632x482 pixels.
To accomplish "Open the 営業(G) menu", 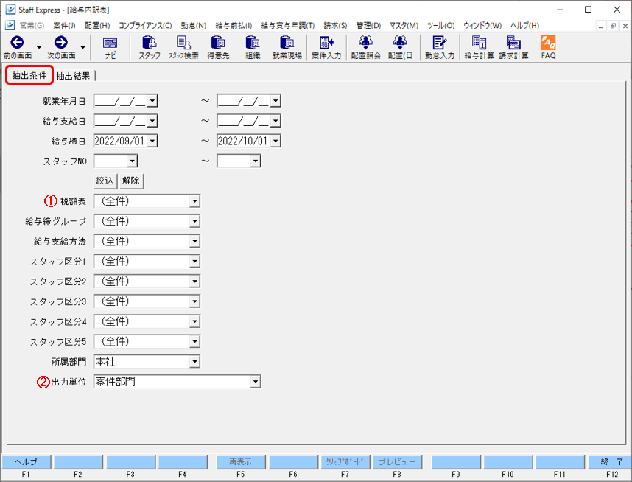I will [x=32, y=25].
